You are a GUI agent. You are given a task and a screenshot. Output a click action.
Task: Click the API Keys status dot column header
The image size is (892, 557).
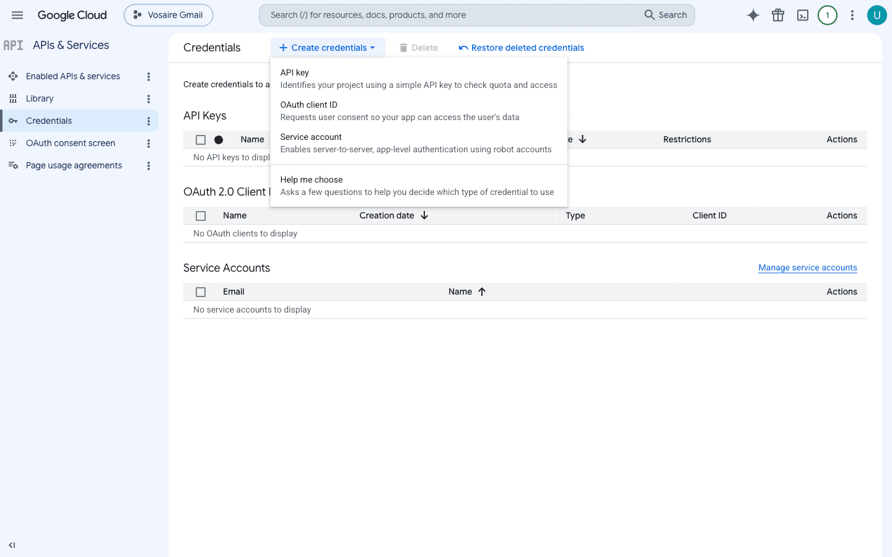pos(219,140)
